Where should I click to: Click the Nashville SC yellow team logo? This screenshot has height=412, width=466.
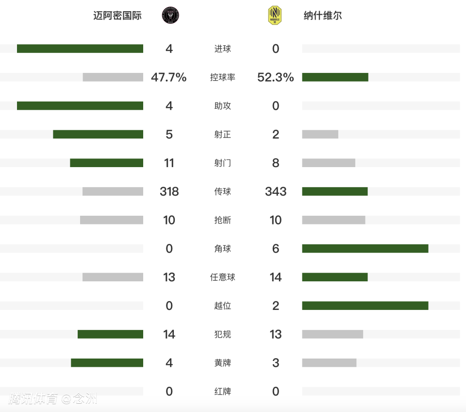[275, 16]
